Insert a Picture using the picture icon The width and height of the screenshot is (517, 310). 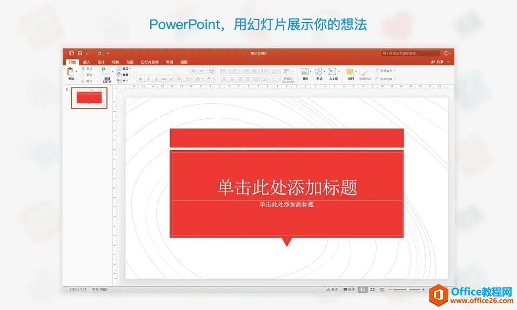(x=305, y=72)
